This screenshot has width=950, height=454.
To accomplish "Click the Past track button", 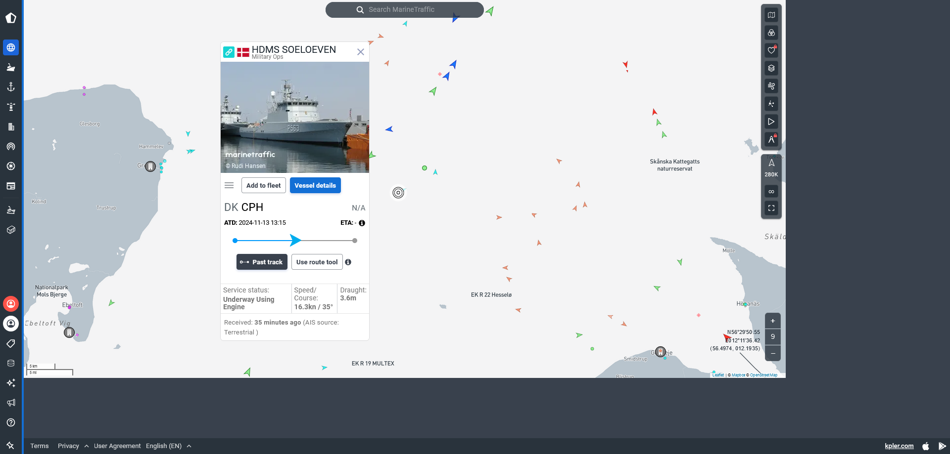I will 262,262.
